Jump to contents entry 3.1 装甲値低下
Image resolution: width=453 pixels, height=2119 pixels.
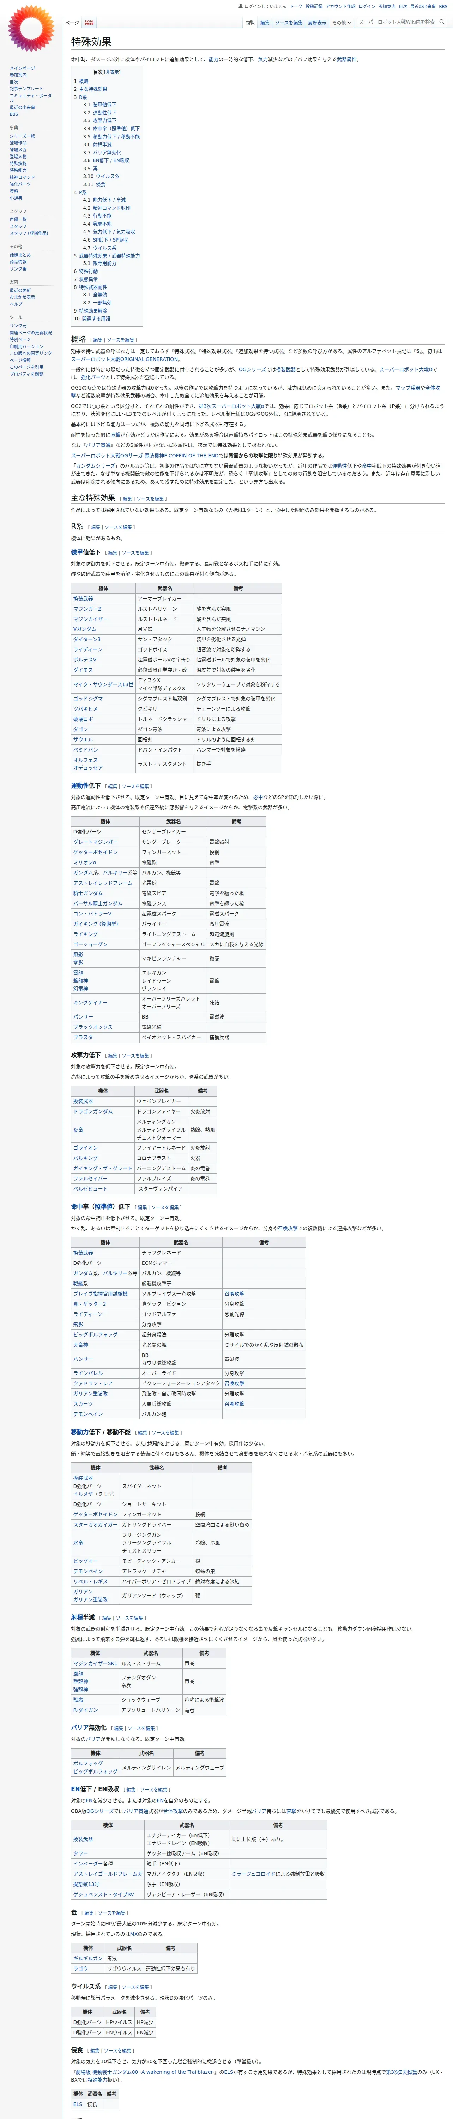tap(99, 105)
